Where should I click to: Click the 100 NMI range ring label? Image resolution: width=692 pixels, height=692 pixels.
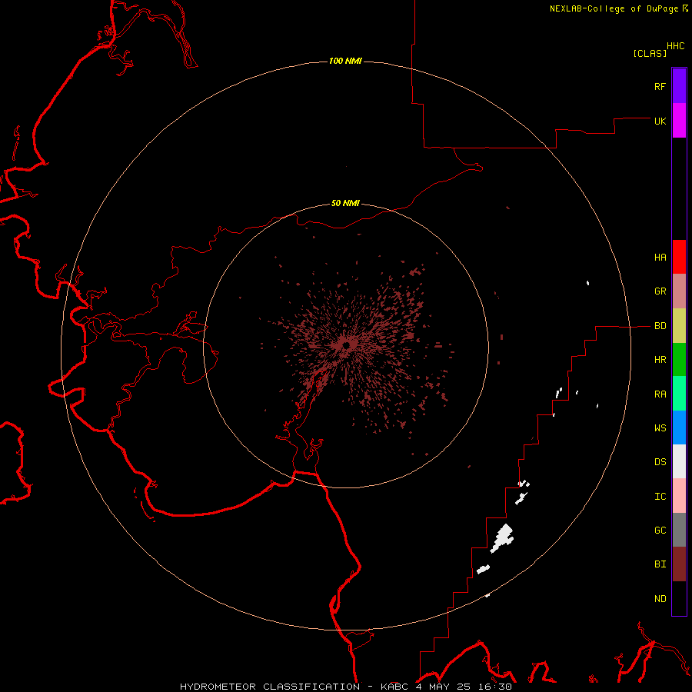coord(345,61)
